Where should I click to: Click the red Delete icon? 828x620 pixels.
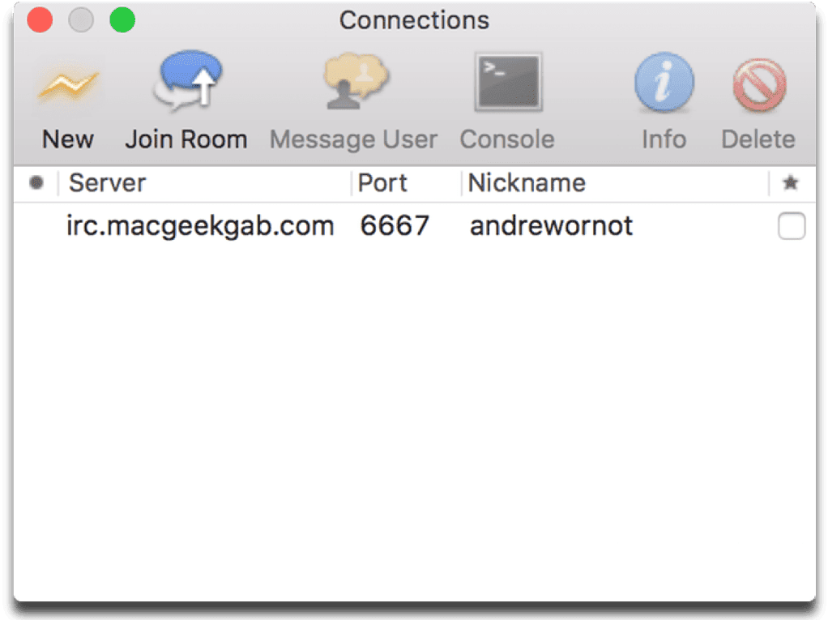[759, 84]
